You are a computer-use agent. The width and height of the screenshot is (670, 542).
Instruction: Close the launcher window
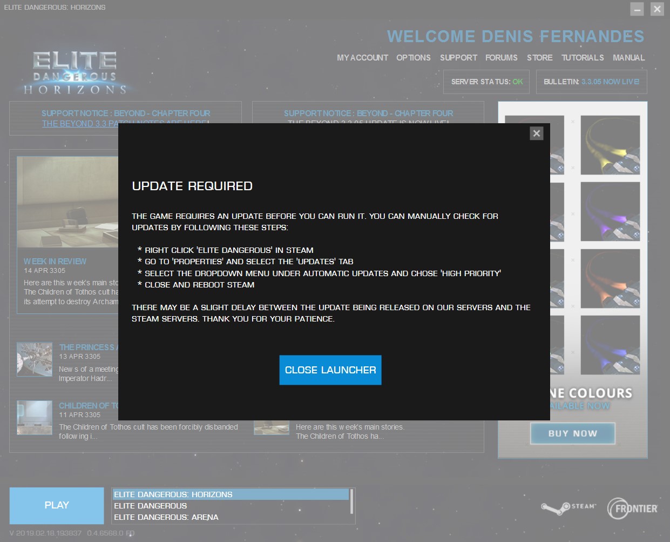pyautogui.click(x=657, y=9)
